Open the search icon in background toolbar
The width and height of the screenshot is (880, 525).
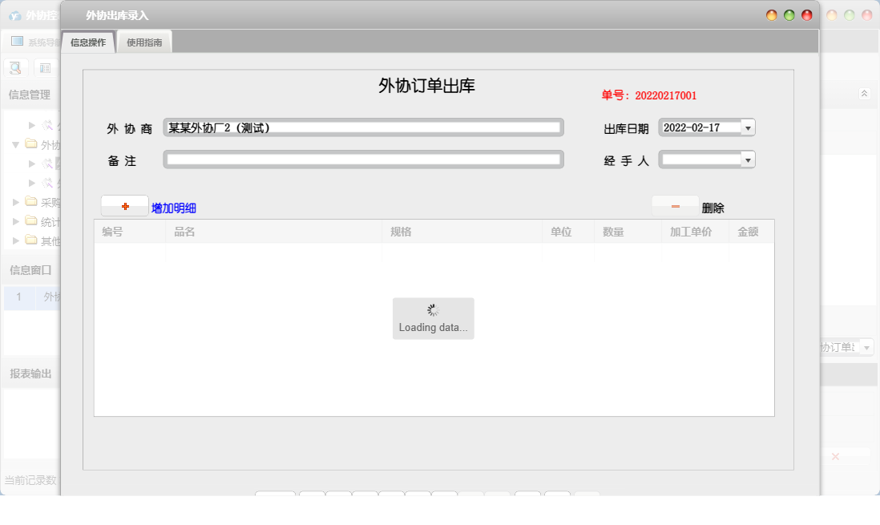(16, 68)
